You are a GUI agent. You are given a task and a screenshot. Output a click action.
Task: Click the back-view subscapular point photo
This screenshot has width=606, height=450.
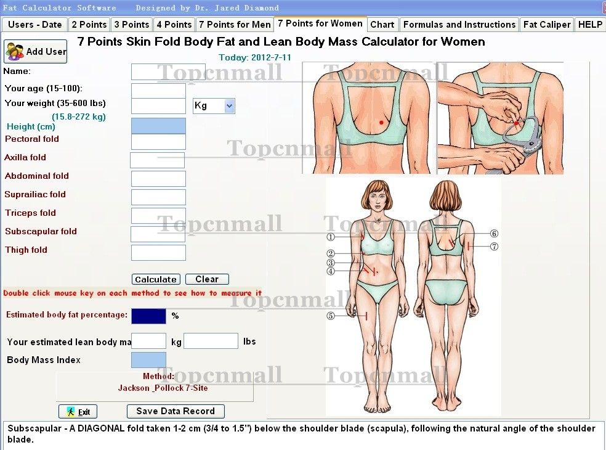click(369, 118)
